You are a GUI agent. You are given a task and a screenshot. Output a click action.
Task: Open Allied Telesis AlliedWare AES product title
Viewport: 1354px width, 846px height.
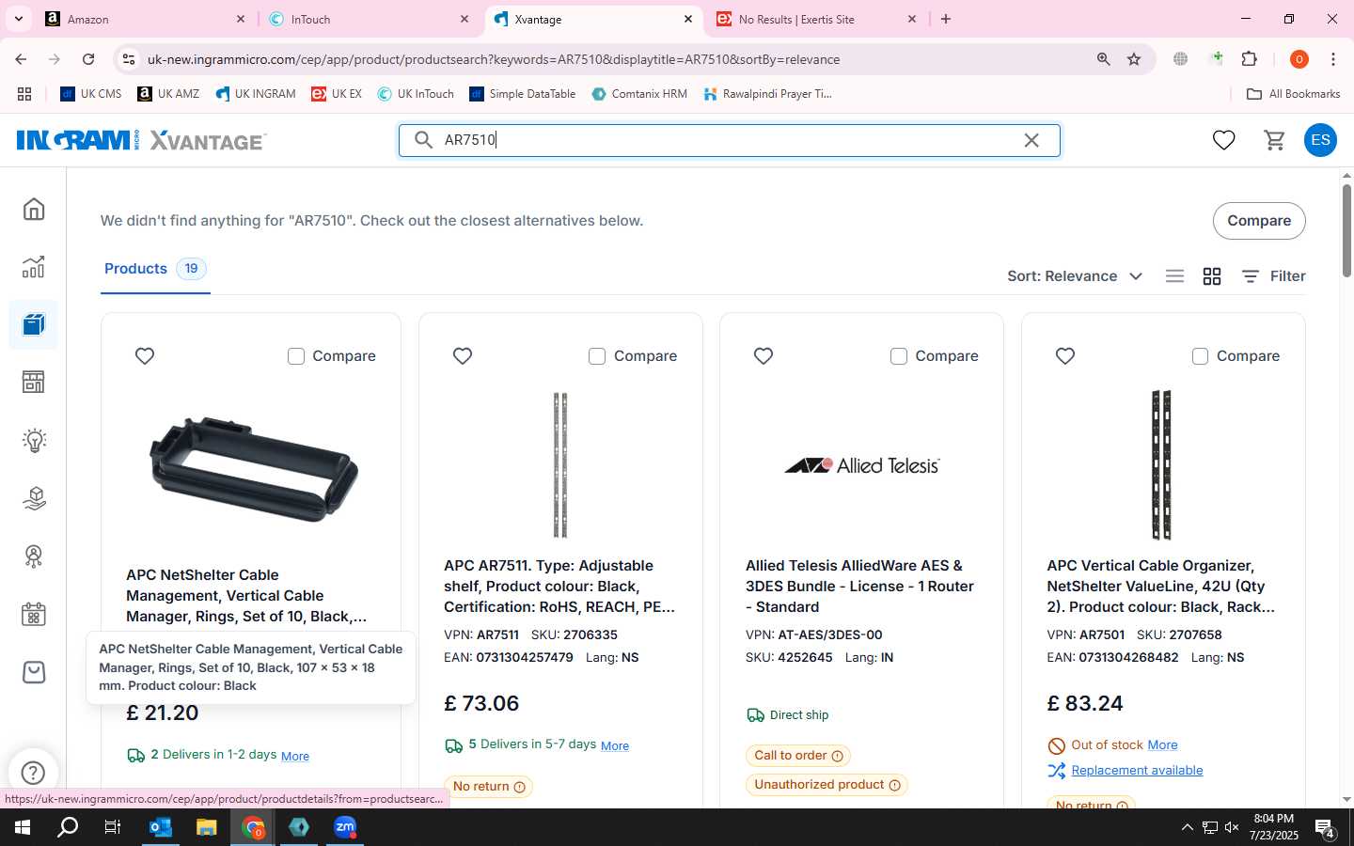(859, 587)
